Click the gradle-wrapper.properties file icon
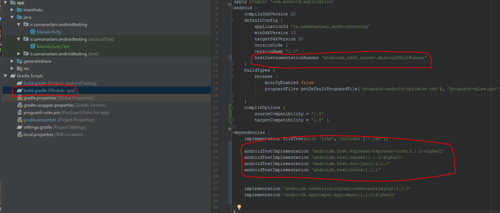 [x=20, y=105]
